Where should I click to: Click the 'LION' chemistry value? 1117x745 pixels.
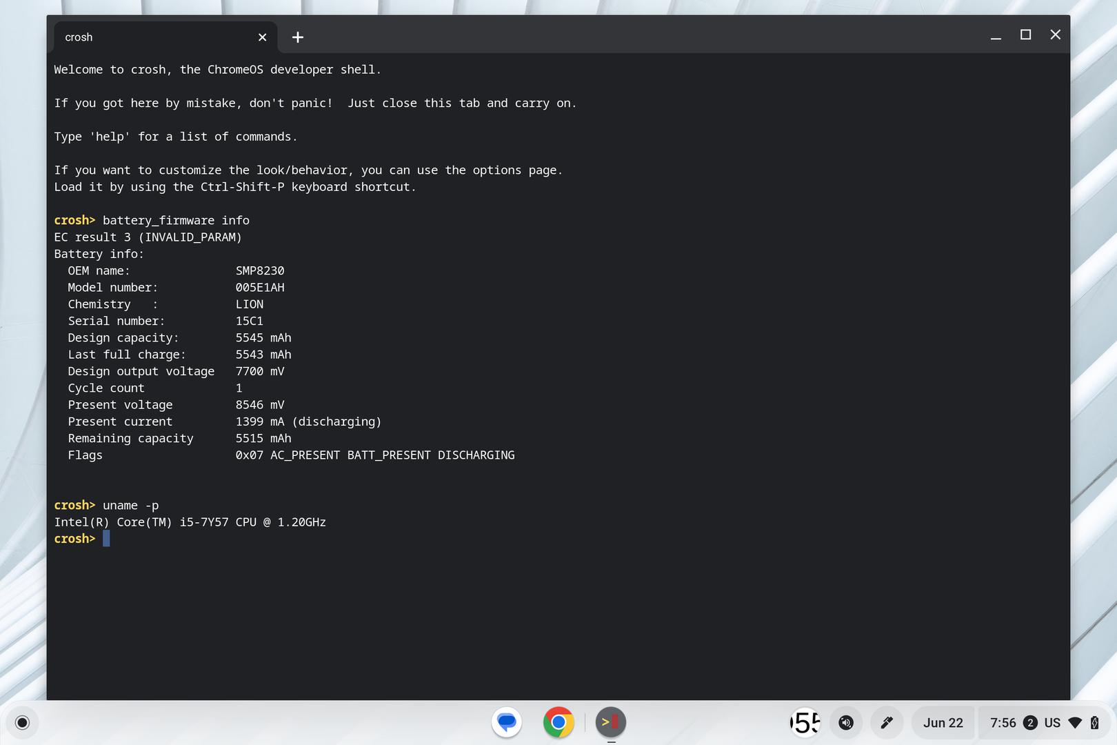coord(250,304)
